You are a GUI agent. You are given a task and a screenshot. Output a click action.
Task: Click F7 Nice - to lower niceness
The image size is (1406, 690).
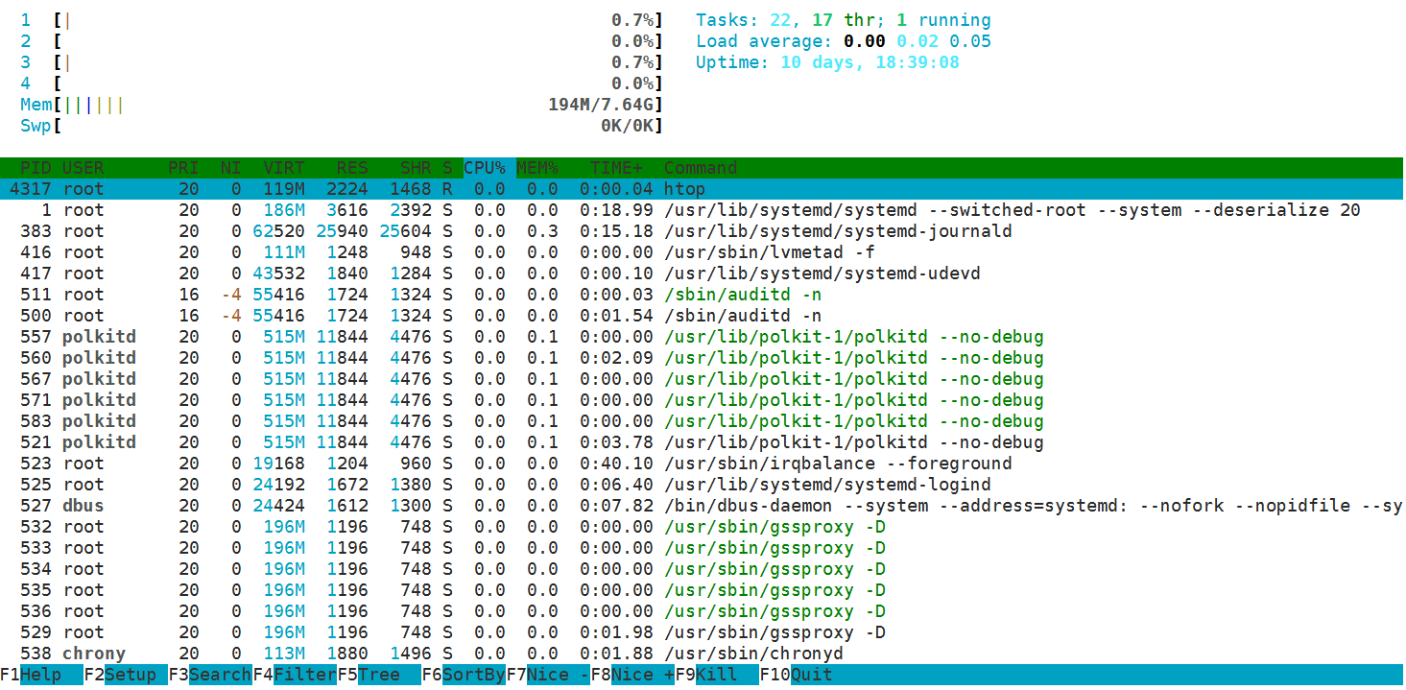coord(548,675)
